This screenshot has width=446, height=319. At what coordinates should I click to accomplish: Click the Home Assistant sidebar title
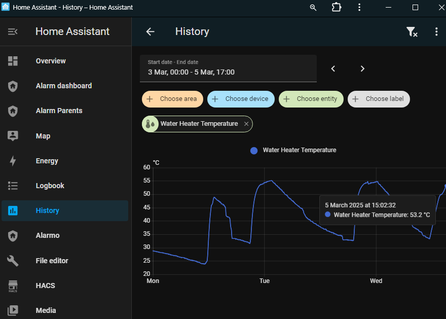(x=72, y=31)
